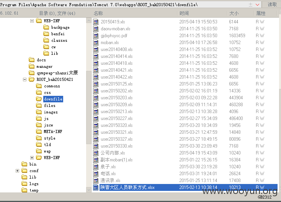Image resolution: width=281 pixels, height=202 pixels.
Task: Select file user20140422.xls
Action: tap(117, 77)
